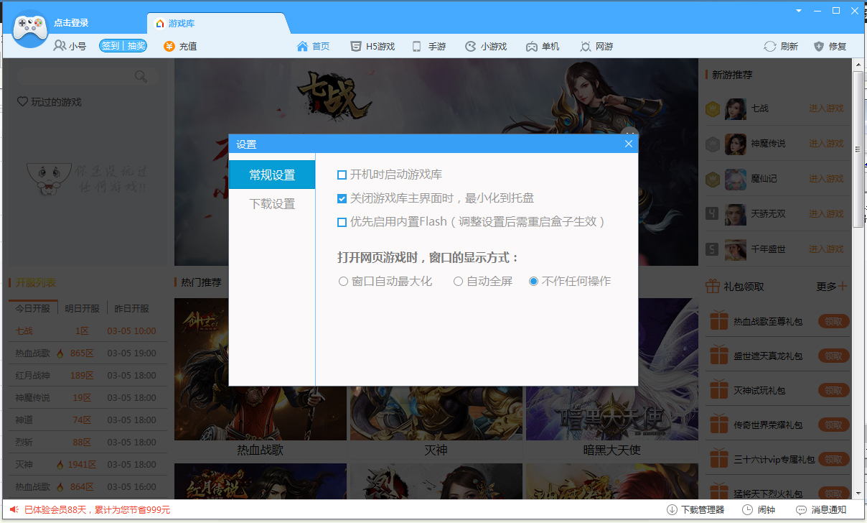867x523 pixels.
Task: Expand 更多+ to see more gift packs
Action: (831, 285)
